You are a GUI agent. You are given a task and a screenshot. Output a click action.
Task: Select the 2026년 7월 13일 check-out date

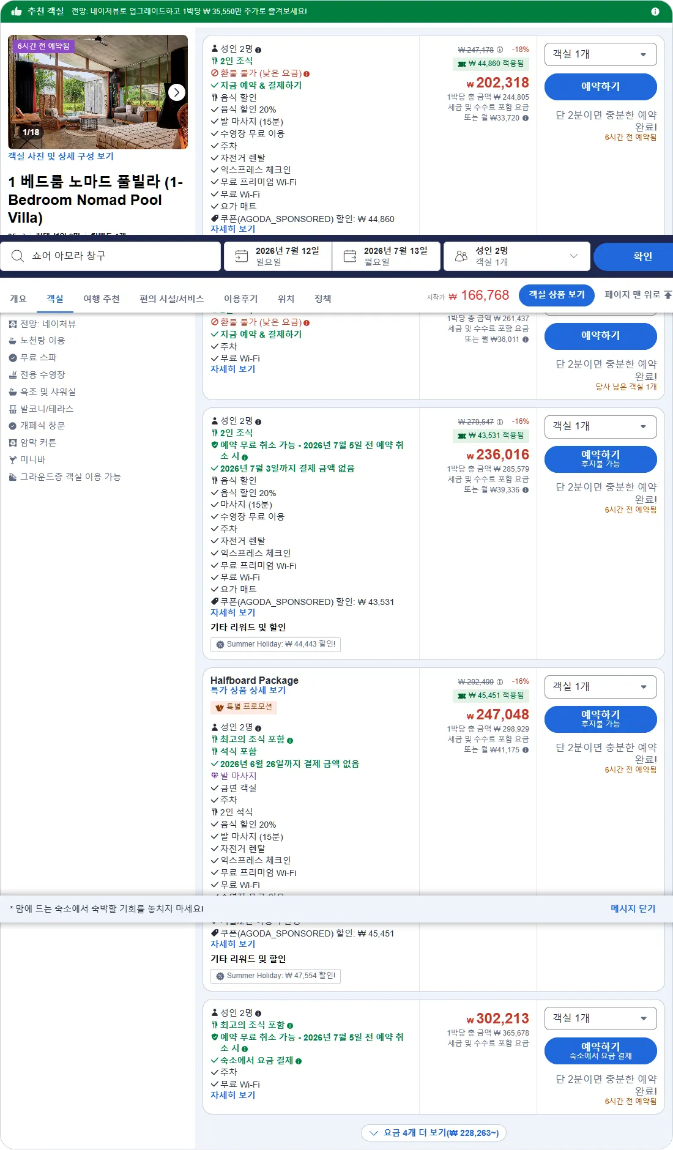pos(387,256)
